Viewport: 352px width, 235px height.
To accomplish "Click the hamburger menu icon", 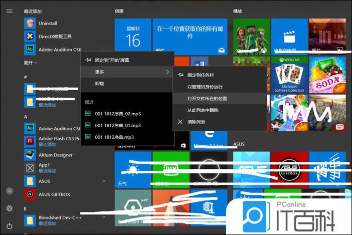I will [x=10, y=10].
